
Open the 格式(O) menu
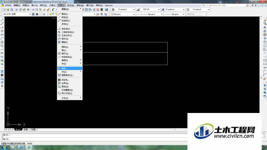(x=43, y=5)
